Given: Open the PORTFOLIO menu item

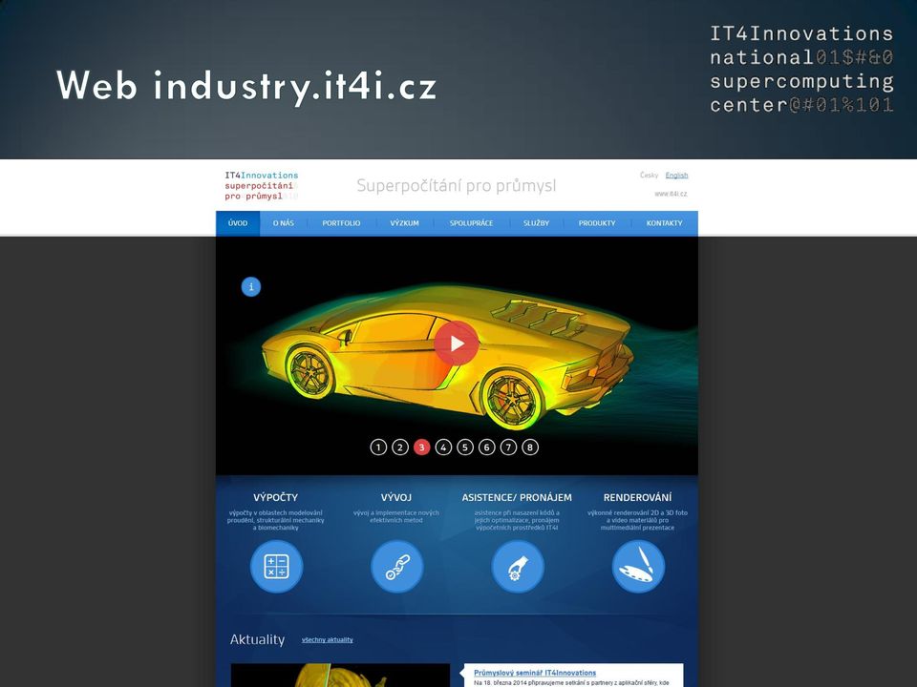Looking at the screenshot, I should pos(342,223).
